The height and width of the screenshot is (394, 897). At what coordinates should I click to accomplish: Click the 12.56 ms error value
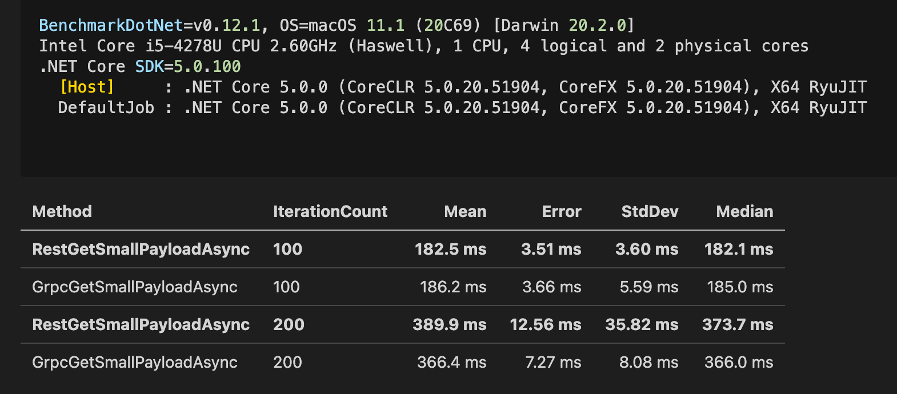coord(545,324)
